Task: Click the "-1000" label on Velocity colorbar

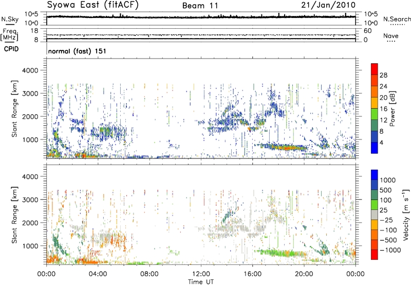Action: click(390, 250)
